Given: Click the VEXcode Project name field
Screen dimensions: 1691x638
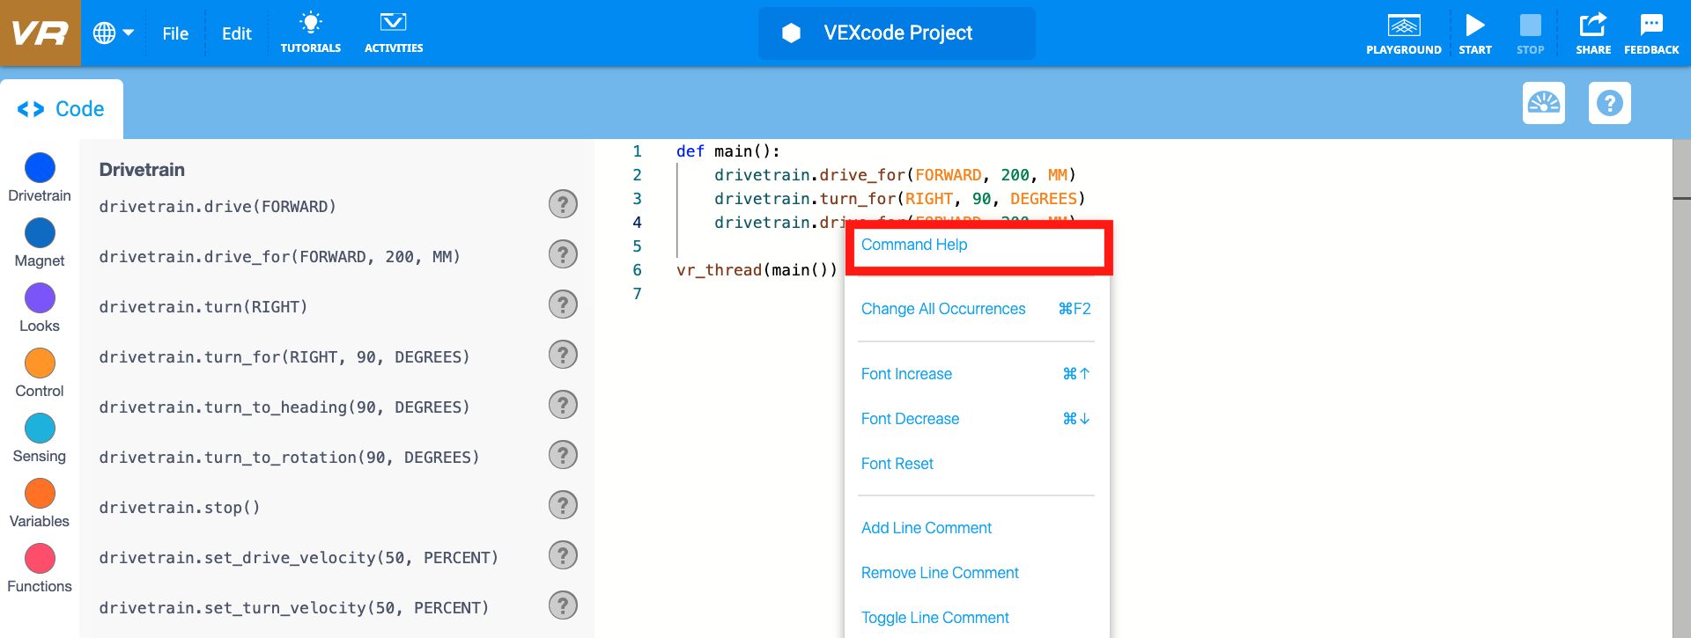Looking at the screenshot, I should pyautogui.click(x=897, y=33).
